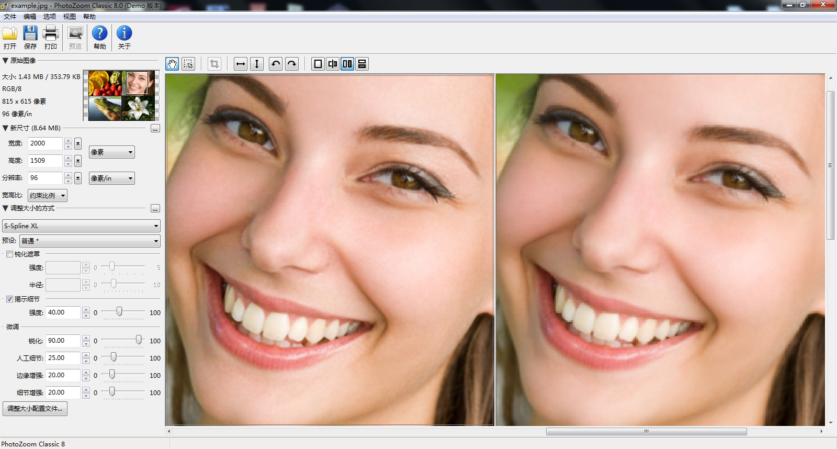This screenshot has height=449, width=837.
Task: Open a file with the 打开 icon
Action: [x=10, y=37]
